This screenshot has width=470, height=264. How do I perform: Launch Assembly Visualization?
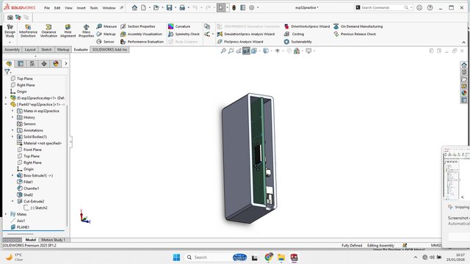coord(141,34)
